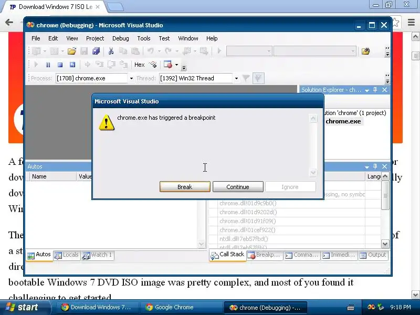Toggle the current thread flag icon

[x=246, y=78]
